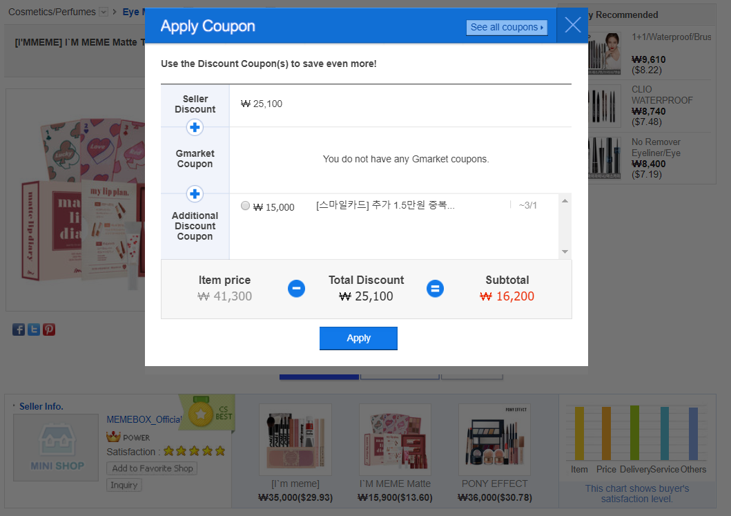Close the Apply Coupon dialog
This screenshot has height=516, width=731.
[572, 25]
